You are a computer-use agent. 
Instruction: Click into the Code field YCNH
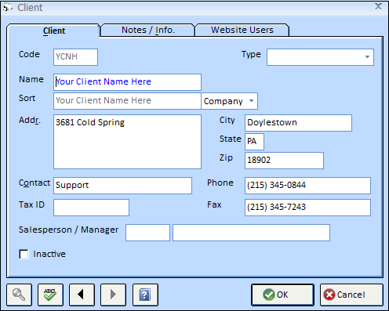point(75,57)
